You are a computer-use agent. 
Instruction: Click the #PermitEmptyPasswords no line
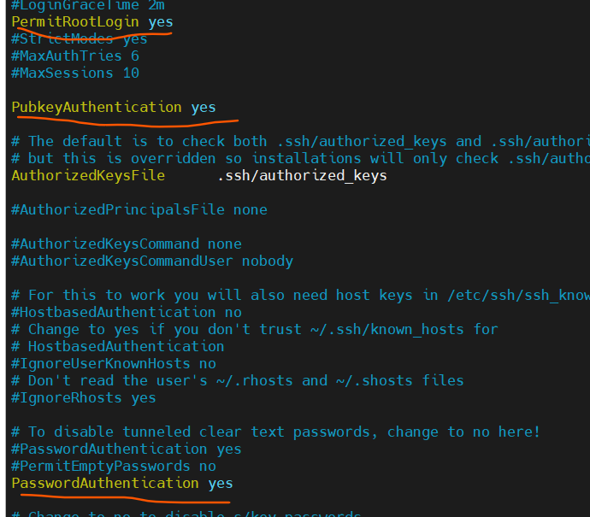click(x=114, y=467)
